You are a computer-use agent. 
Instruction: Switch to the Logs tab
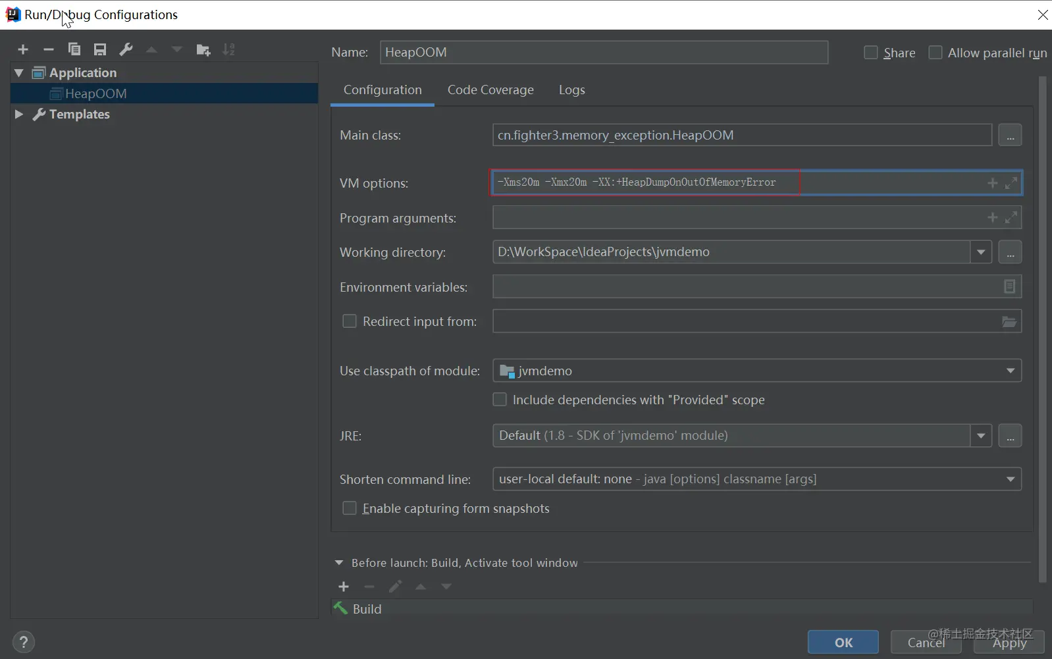pos(571,90)
